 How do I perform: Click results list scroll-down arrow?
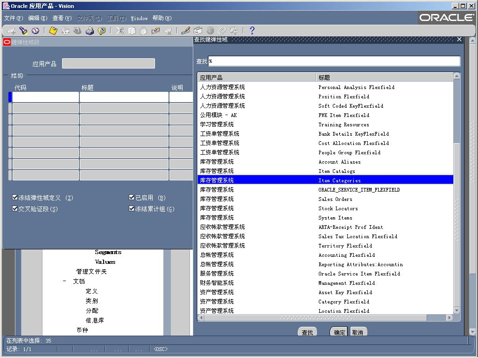(x=457, y=310)
